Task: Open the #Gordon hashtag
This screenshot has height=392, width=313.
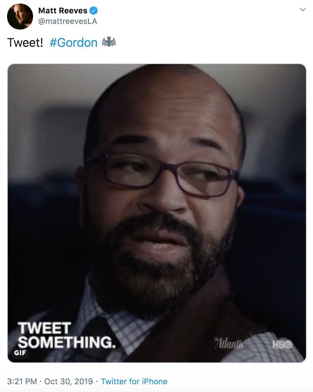Action: (x=74, y=43)
